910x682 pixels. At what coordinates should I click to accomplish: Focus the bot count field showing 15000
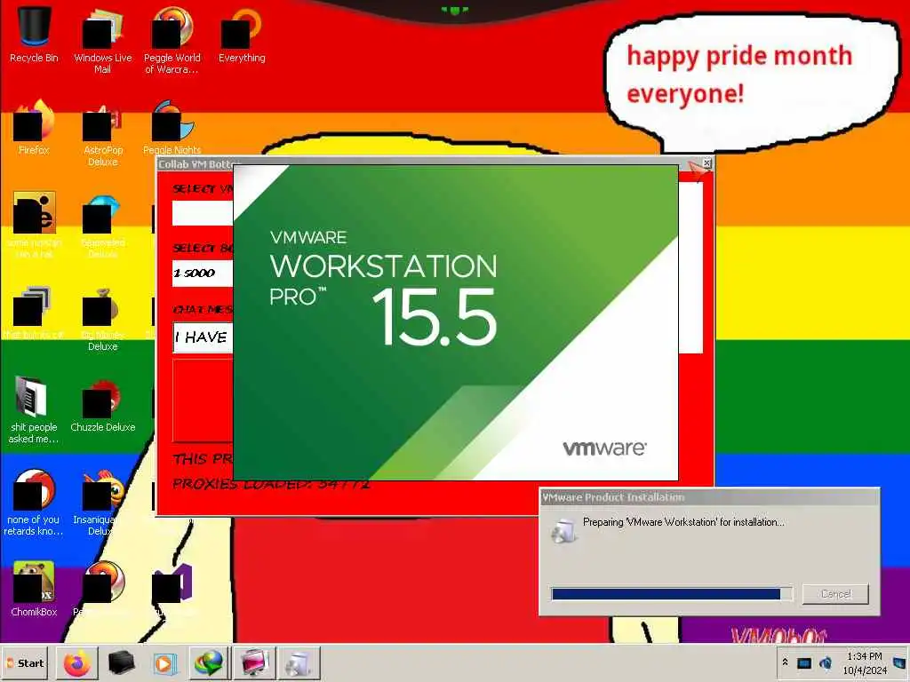coord(203,273)
